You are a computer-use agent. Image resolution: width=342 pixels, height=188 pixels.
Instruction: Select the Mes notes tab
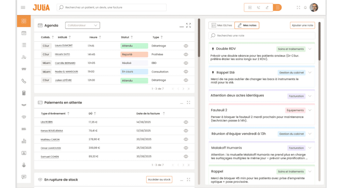click(247, 25)
